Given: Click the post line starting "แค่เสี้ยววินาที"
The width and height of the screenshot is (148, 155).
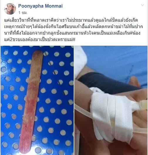Looking at the screenshot, I should click(x=71, y=20).
